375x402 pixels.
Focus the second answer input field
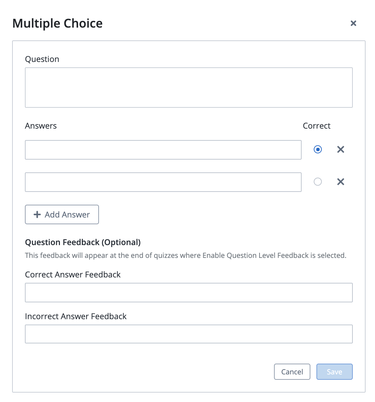point(163,182)
